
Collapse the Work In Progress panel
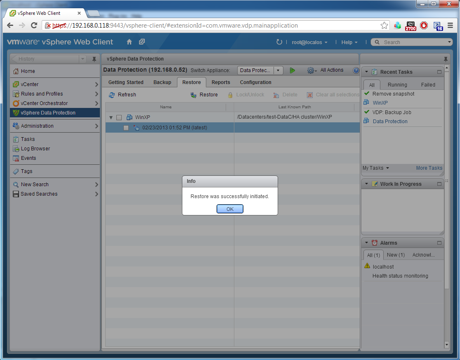(x=366, y=184)
